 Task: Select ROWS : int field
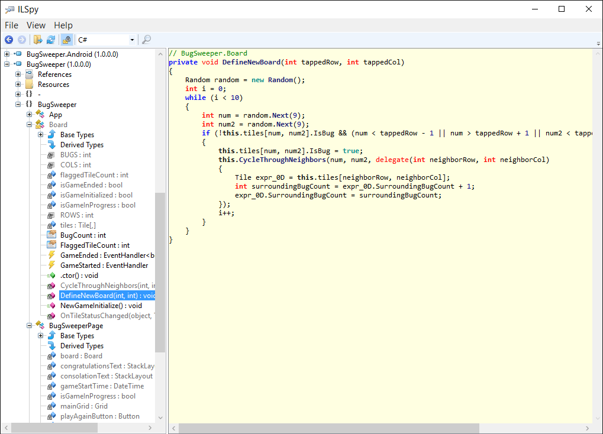(x=77, y=215)
